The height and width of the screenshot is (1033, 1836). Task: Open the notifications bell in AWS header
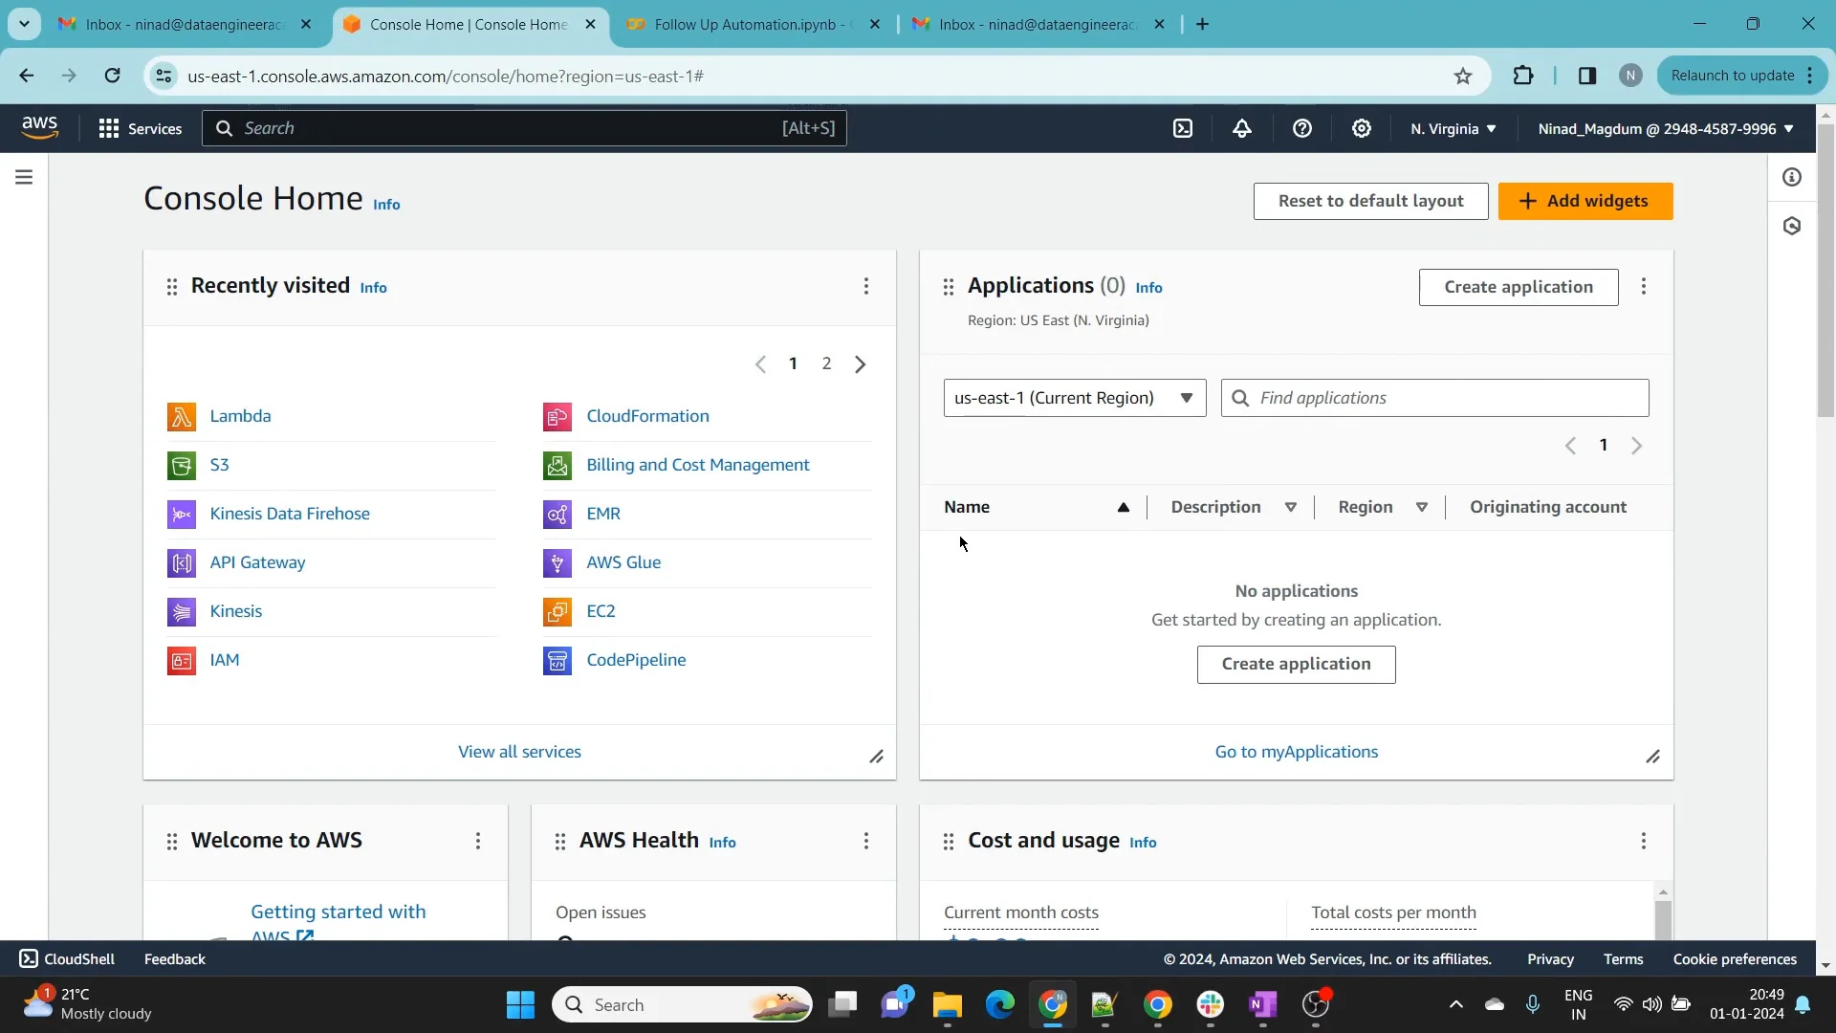[x=1242, y=128]
